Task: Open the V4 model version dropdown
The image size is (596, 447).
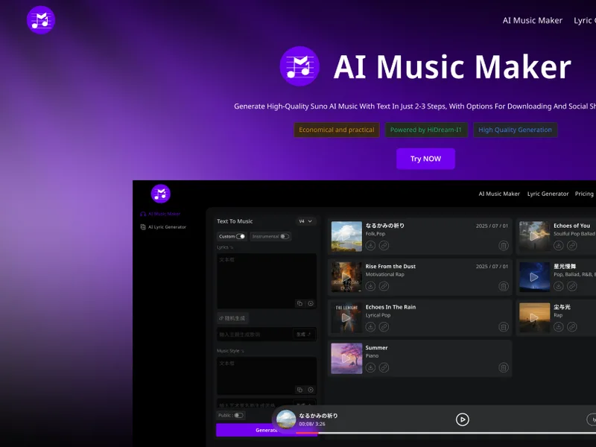Action: click(305, 221)
